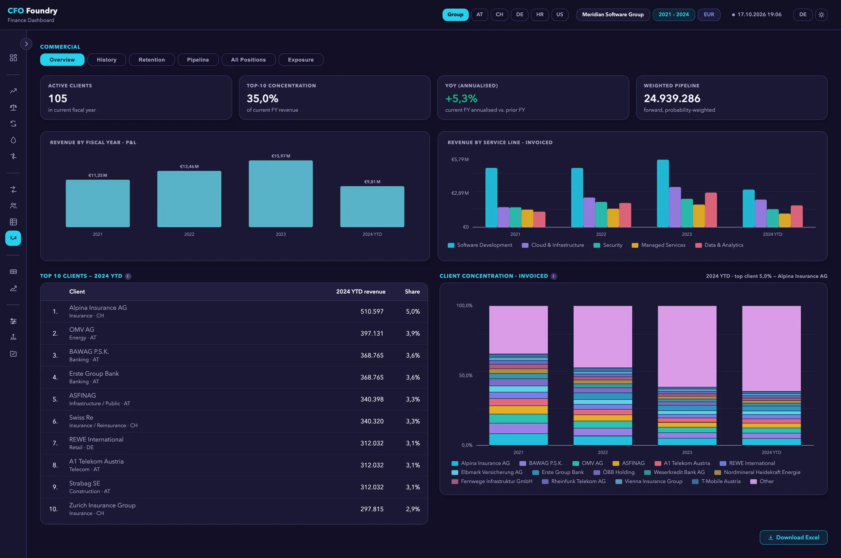
Task: Switch to the All Positions tab
Action: [248, 60]
